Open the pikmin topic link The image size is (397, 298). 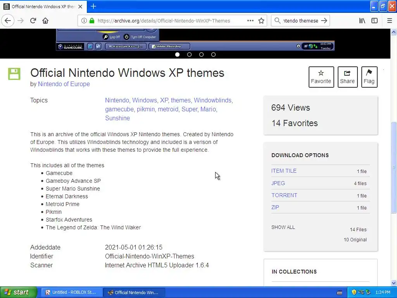[x=146, y=109]
